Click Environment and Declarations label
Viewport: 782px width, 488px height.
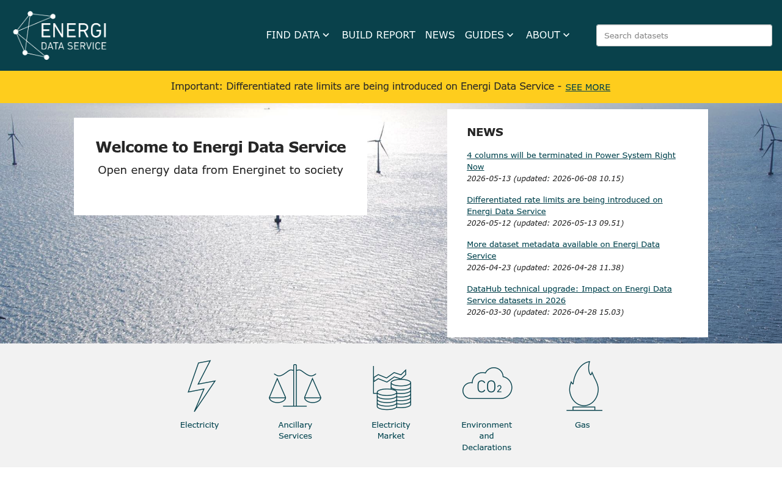pos(487,436)
